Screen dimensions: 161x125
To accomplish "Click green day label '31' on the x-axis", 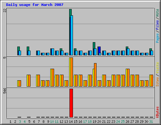I will tap(151, 122).
